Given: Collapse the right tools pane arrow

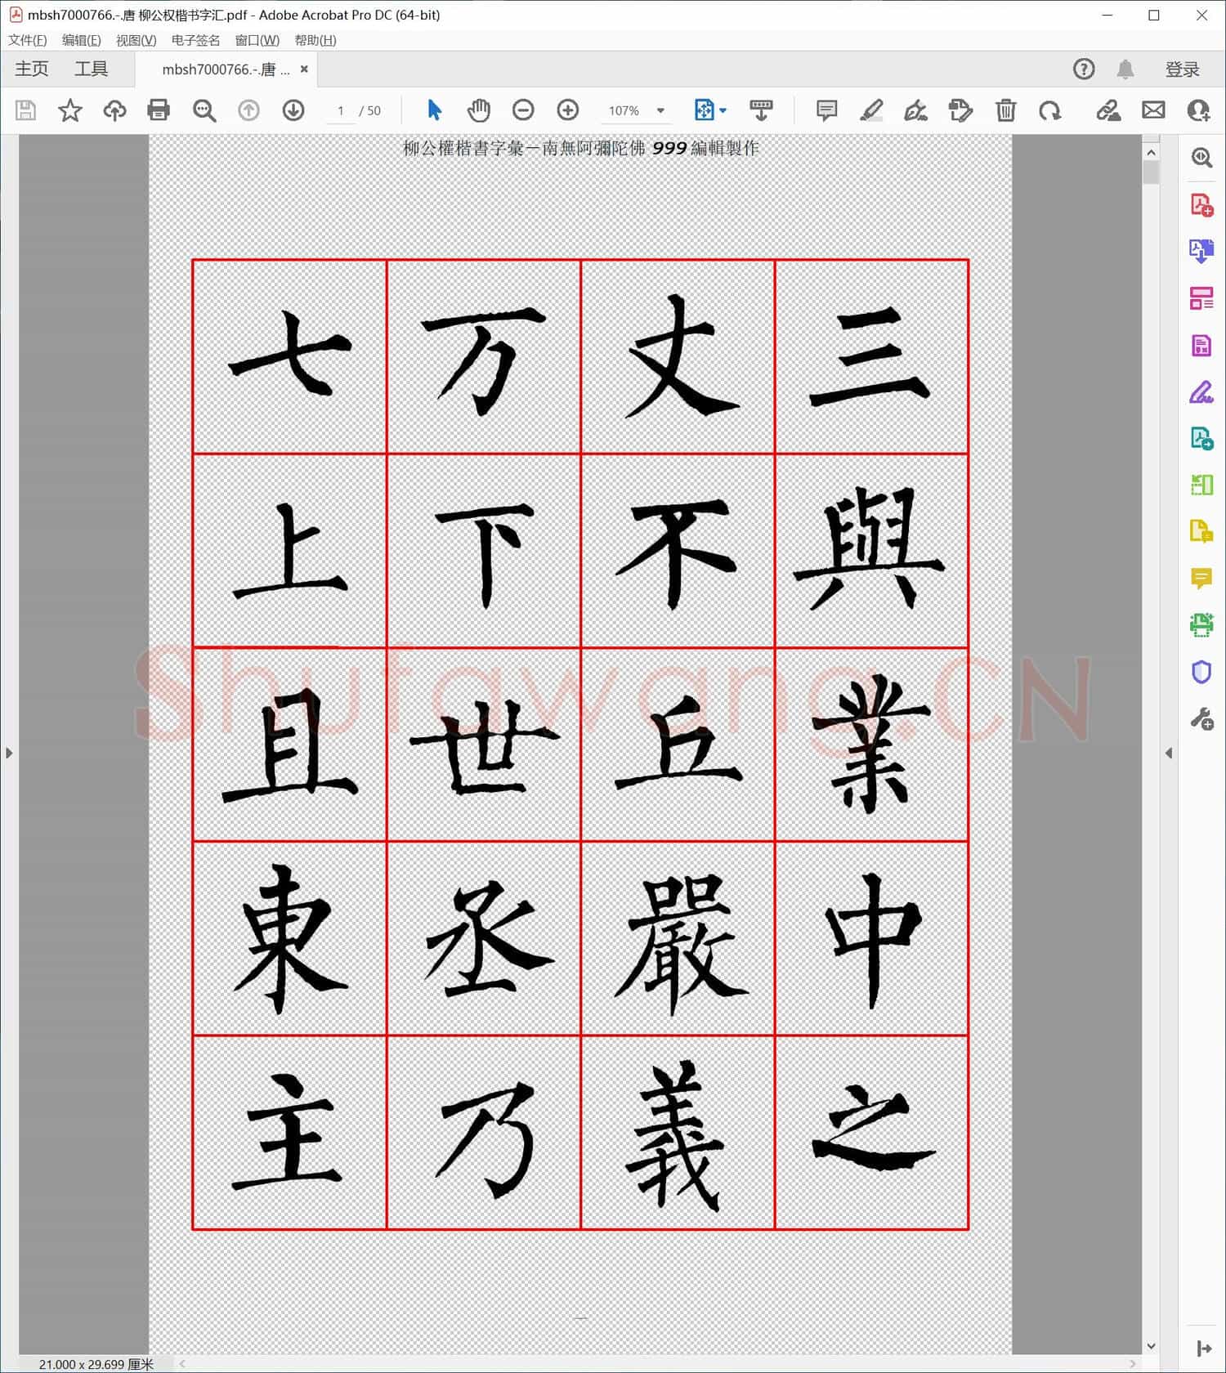Looking at the screenshot, I should 1169,753.
